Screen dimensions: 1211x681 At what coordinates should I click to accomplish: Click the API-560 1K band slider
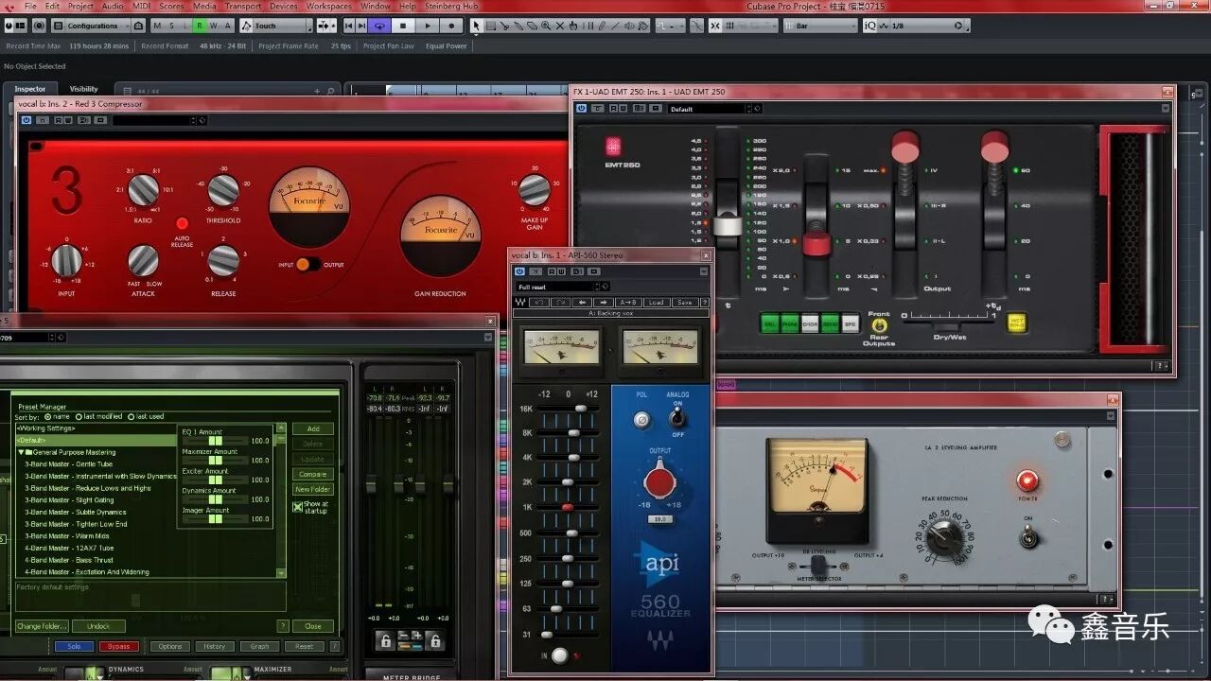(x=568, y=507)
